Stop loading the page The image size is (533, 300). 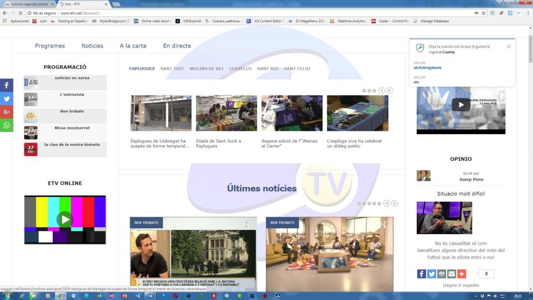click(x=20, y=13)
